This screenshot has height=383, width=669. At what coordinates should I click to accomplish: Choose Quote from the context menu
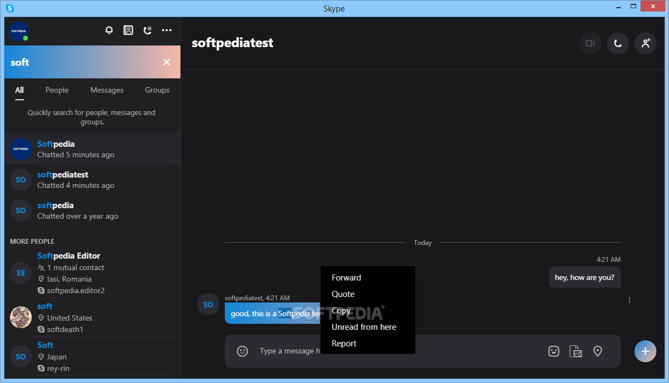coord(368,294)
